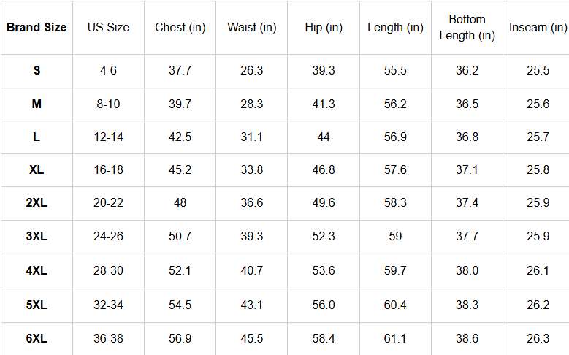
Task: Select length value 61.1 in 6XL row
Action: tap(395, 338)
